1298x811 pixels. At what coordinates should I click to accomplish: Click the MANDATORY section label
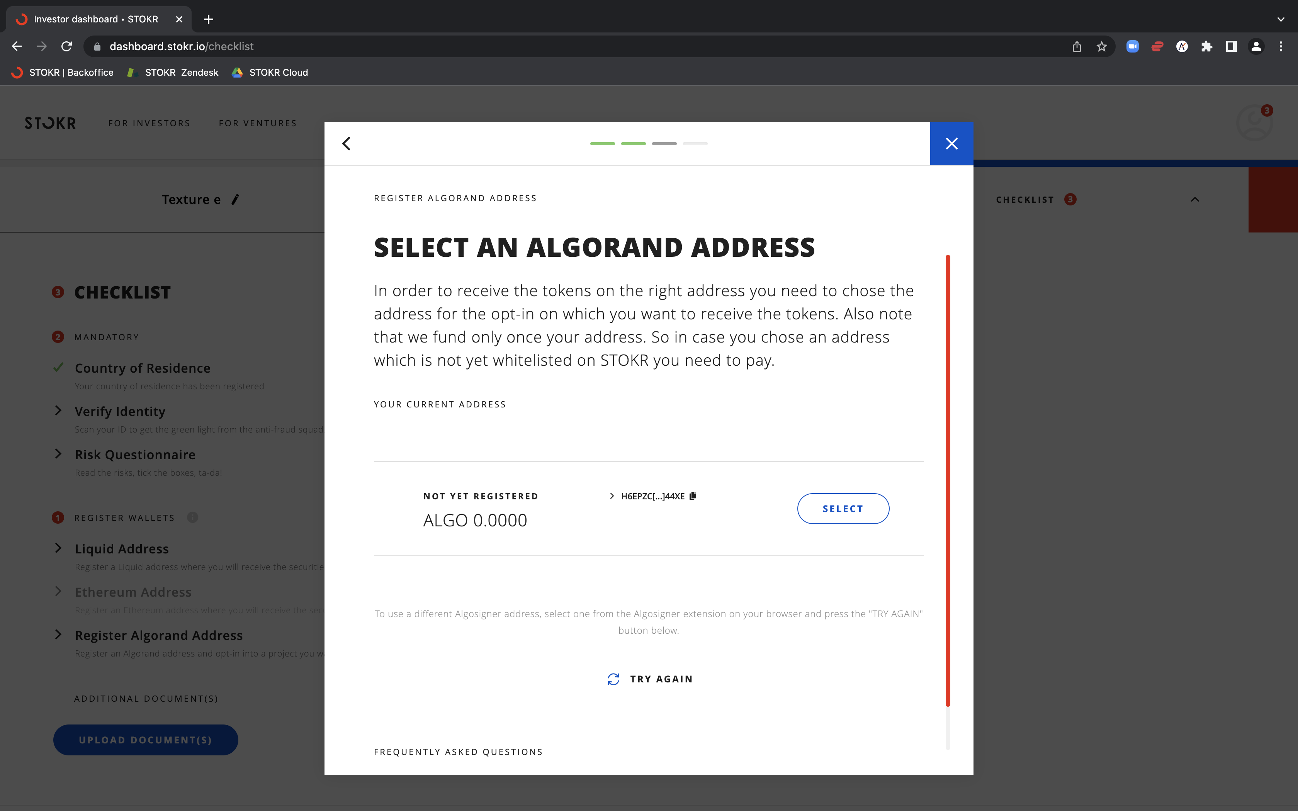[107, 337]
